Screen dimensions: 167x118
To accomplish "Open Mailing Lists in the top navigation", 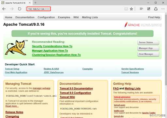I will click(x=90, y=17).
